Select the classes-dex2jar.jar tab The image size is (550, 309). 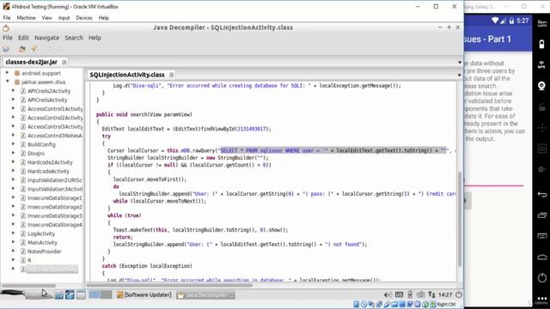coord(31,62)
